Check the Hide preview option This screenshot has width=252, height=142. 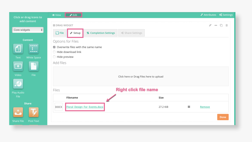coord(54,57)
